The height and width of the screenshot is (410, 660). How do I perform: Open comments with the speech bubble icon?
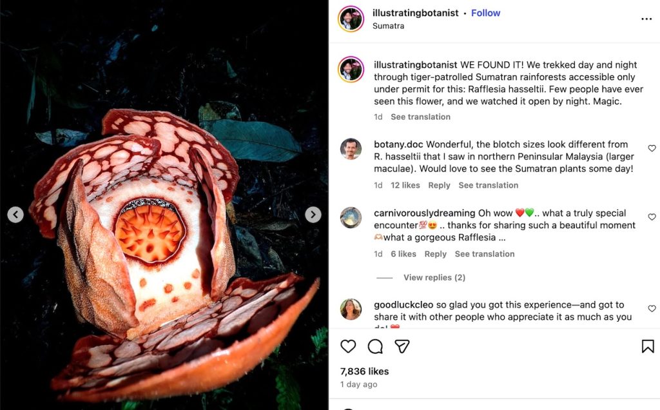click(x=375, y=346)
